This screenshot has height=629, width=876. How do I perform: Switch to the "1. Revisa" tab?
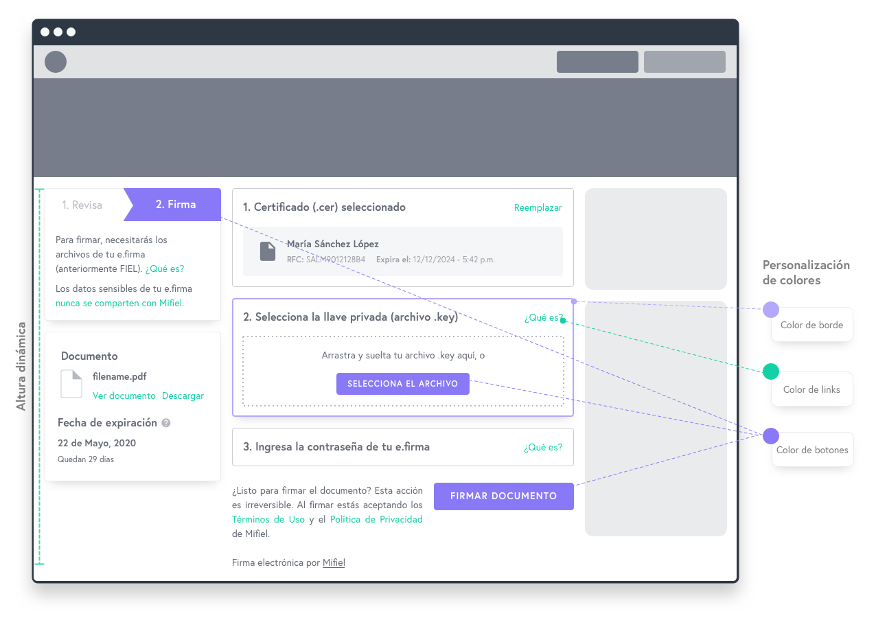[82, 205]
